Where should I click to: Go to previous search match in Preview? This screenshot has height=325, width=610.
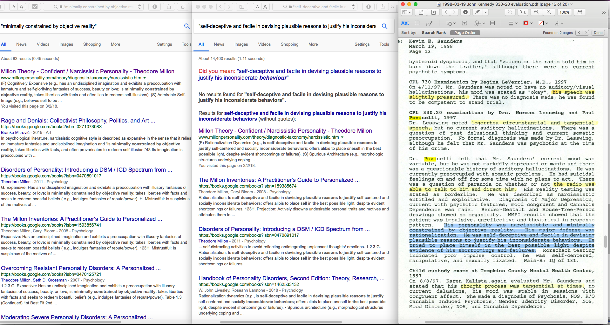tap(579, 33)
